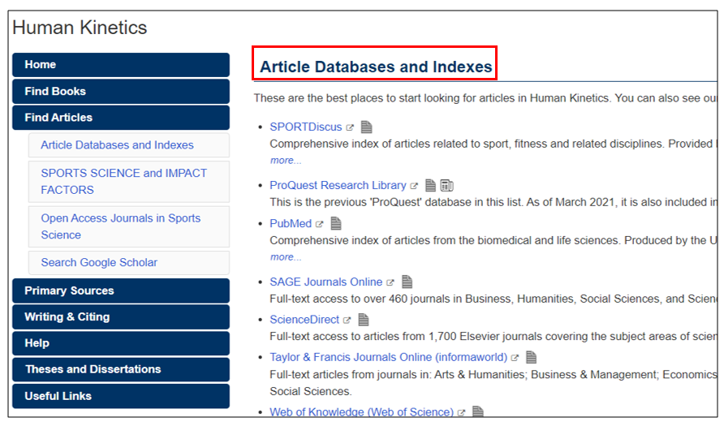Screen dimensions: 724x426
Task: Expand the more... link under PubMed
Action: [x=286, y=257]
